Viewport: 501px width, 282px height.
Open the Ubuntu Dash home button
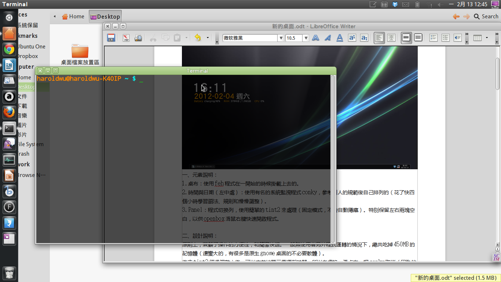click(x=9, y=17)
